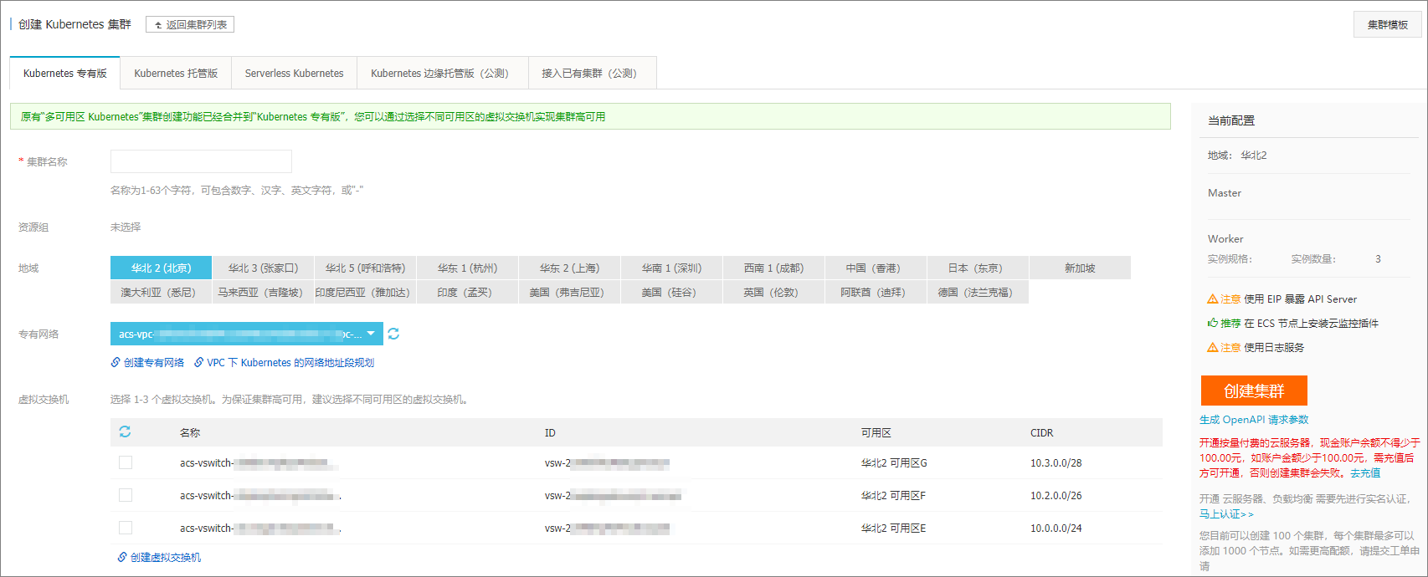Select region 马来西亚 (吉隆坡)
This screenshot has height=577, width=1428.
[263, 292]
